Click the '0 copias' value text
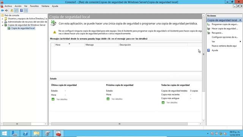The width and height of the screenshot is (243, 137). [x=194, y=91]
